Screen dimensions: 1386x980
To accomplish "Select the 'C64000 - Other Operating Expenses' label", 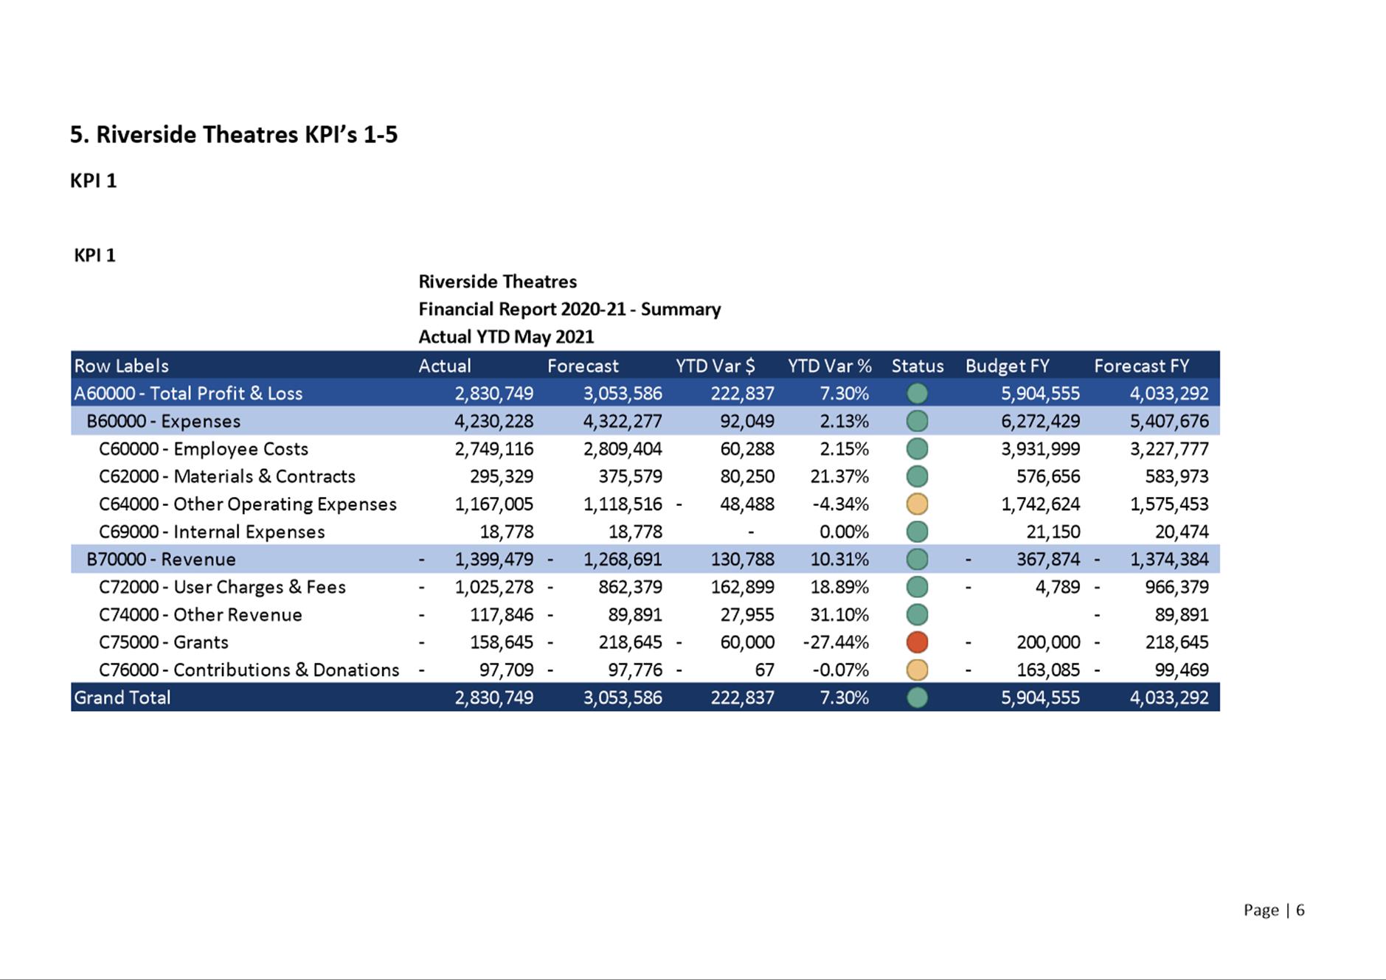I will (x=248, y=504).
